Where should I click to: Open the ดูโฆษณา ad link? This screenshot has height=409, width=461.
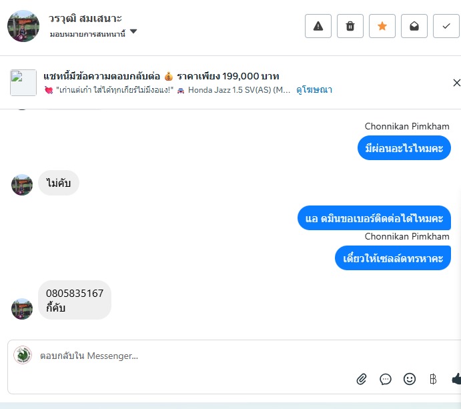coord(314,89)
